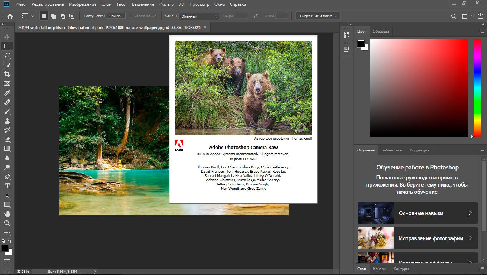487x275 pixels.
Task: Click the Растушевка input field
Action: 116,16
